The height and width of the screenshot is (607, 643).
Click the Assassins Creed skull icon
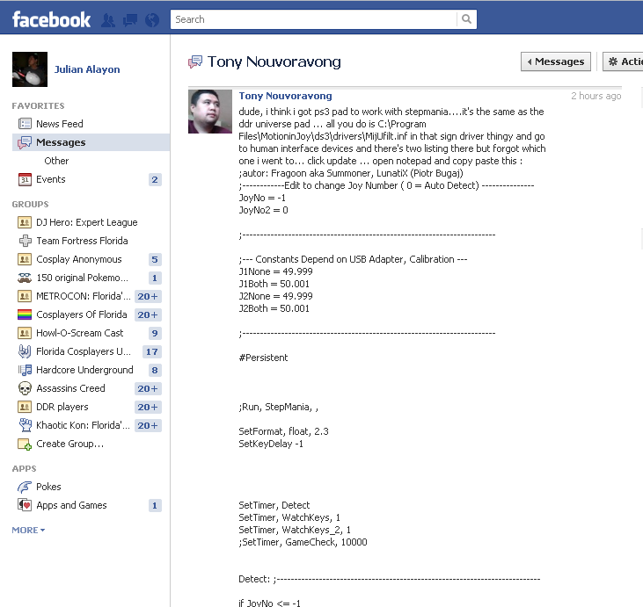tap(25, 388)
